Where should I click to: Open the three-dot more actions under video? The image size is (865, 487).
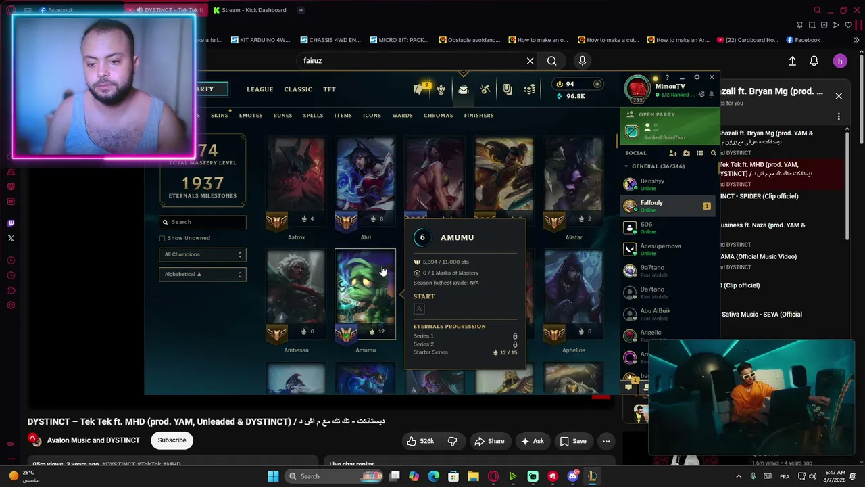(606, 441)
